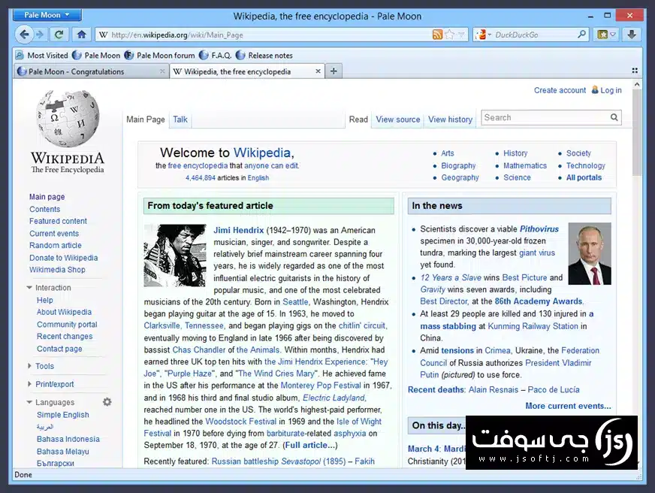Open the Bookmarks menu toolbar button
Image resolution: width=655 pixels, height=493 pixels.
coord(606,35)
